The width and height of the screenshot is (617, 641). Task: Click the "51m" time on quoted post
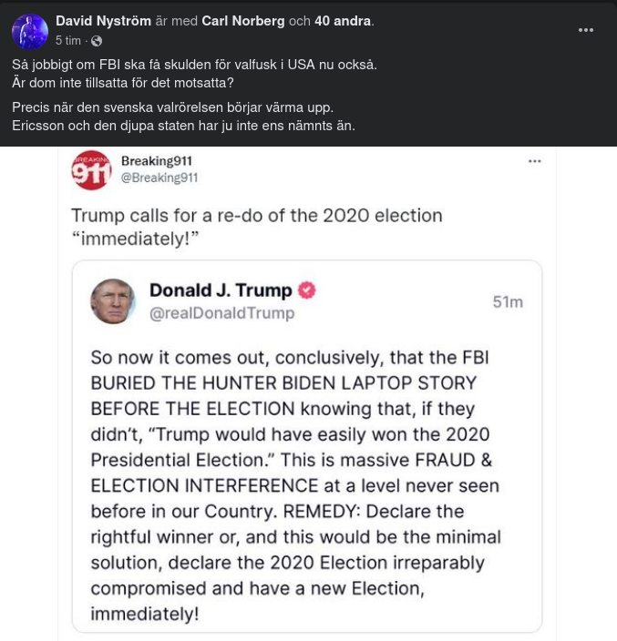(x=508, y=301)
